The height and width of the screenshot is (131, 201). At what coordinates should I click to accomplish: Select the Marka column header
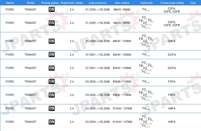pos(10,3)
